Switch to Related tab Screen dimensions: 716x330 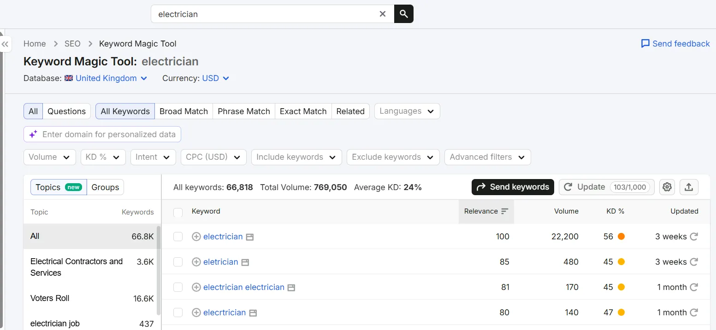[350, 111]
